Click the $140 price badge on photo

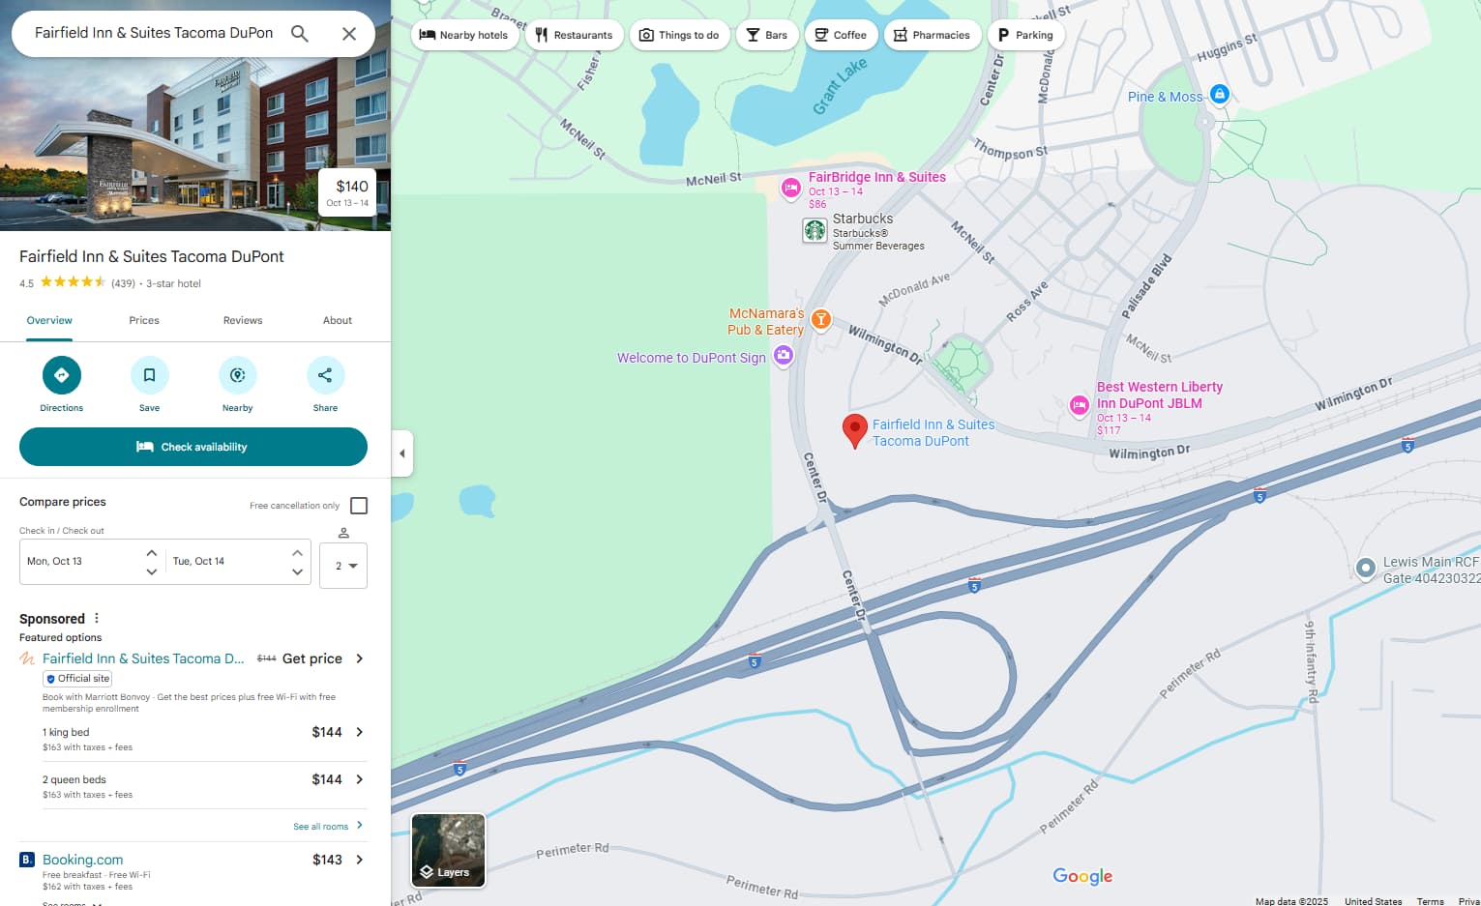(x=347, y=192)
